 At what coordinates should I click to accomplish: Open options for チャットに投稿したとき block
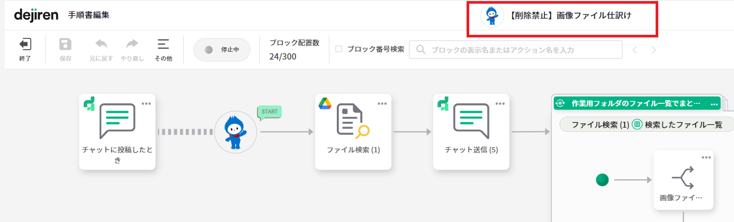click(x=147, y=103)
